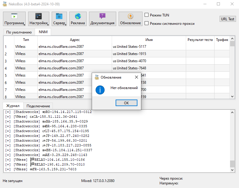Open the Документация help button
239x188 pixels.
tap(102, 19)
